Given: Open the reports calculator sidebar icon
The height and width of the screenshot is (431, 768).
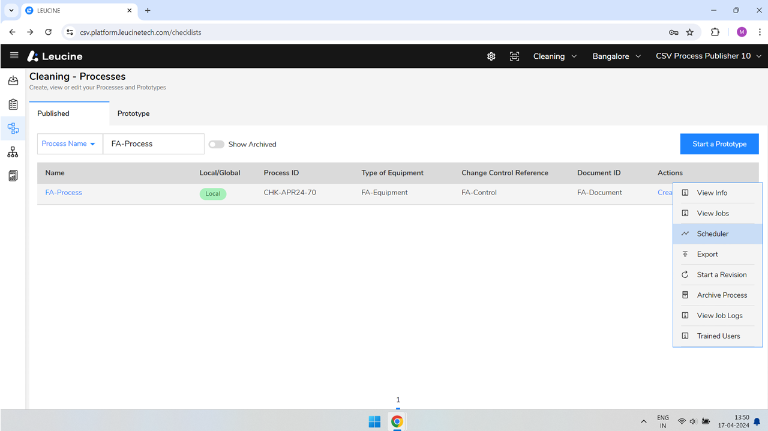Looking at the screenshot, I should (13, 176).
